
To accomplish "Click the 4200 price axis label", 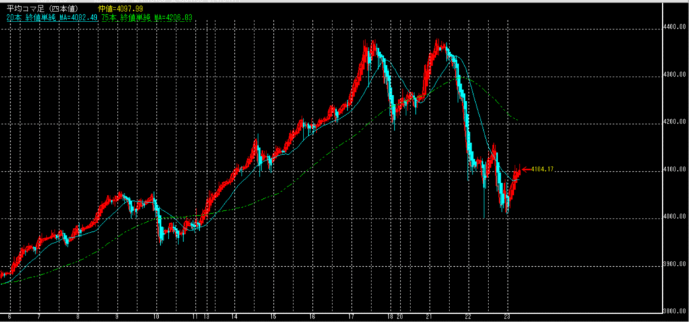I will click(x=674, y=122).
